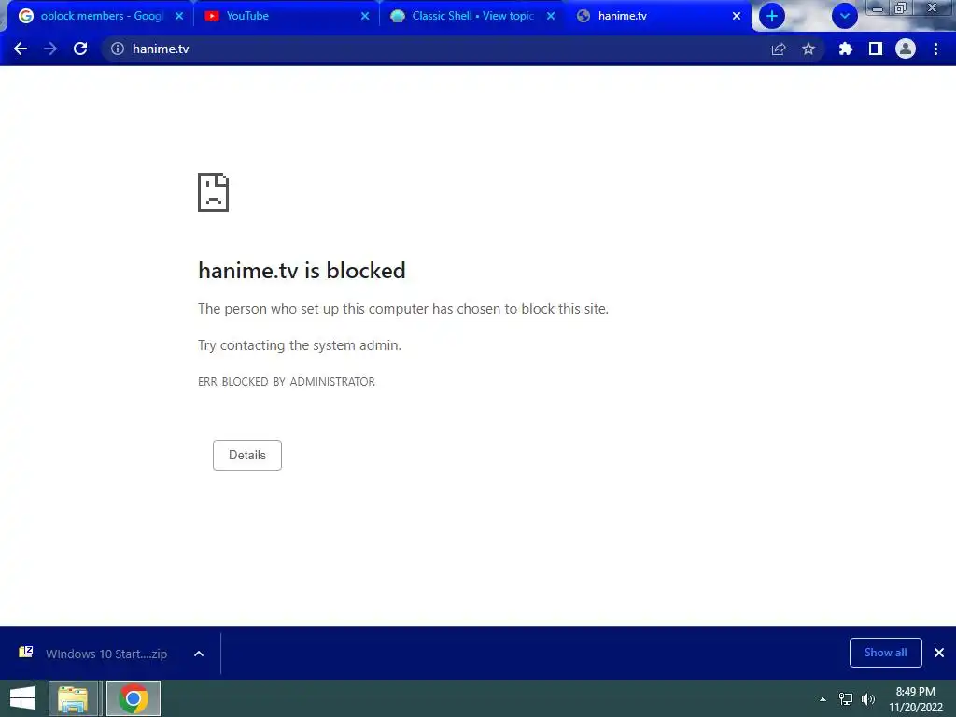Share this page icon
956x717 pixels.
(x=779, y=49)
